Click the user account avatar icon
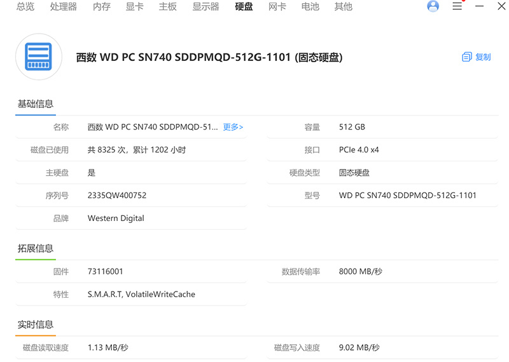509x362 pixels. pyautogui.click(x=433, y=6)
